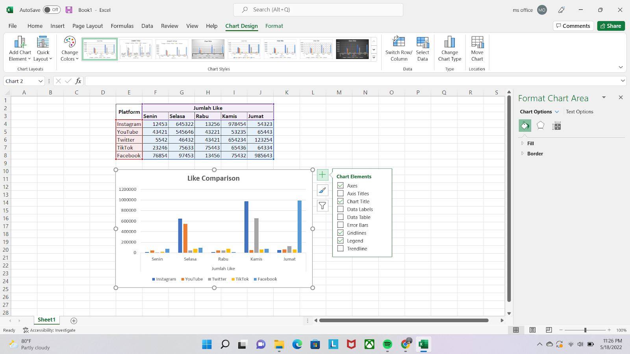Viewport: 630px width, 354px height.
Task: Add a new sheet with plus icon
Action: point(74,321)
